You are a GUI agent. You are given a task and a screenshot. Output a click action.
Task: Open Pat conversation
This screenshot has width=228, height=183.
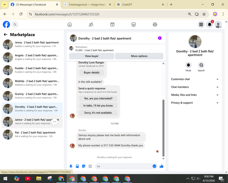point(32,135)
